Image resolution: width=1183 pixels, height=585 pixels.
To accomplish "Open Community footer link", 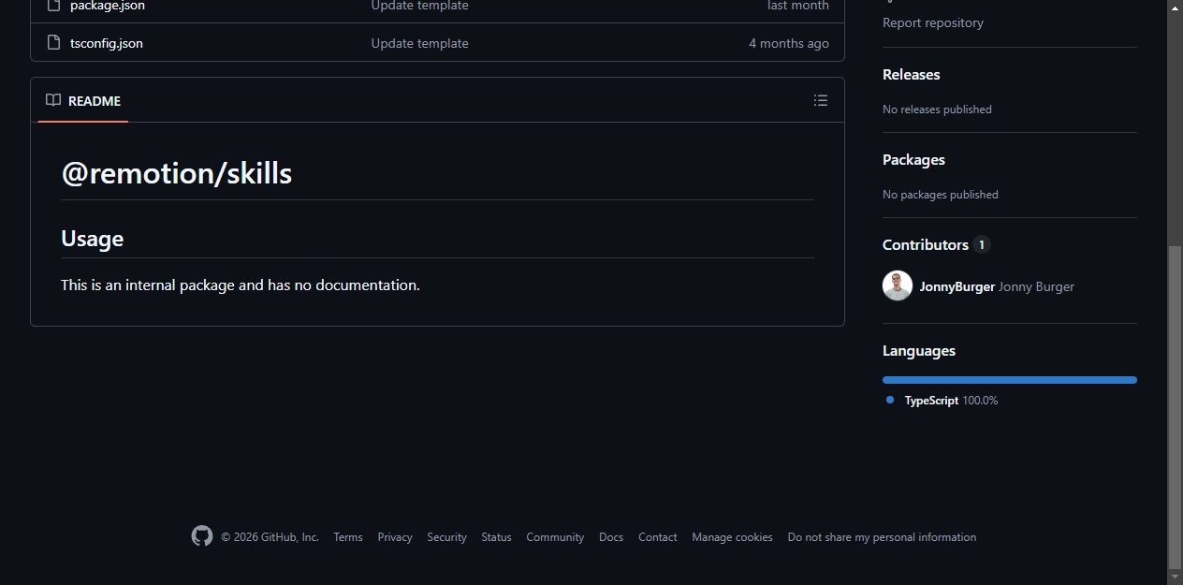I will (555, 537).
